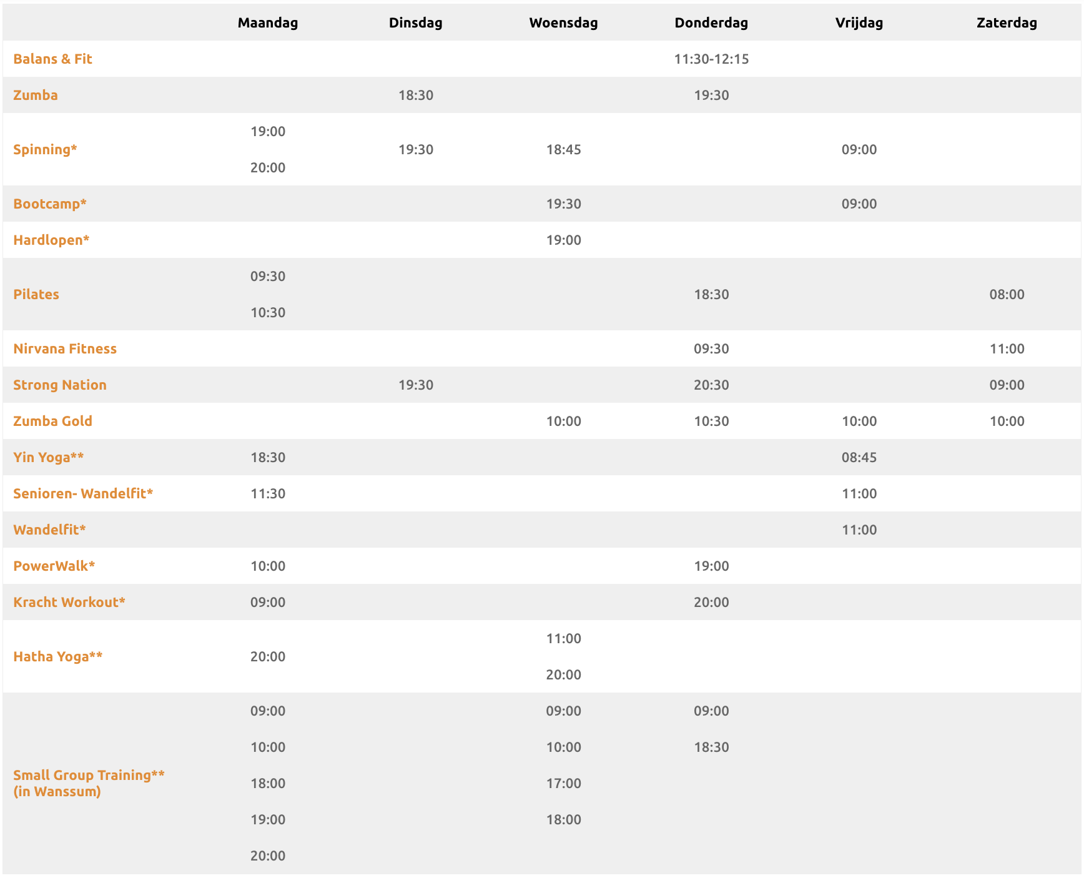Open the Hatha Yoga** class link
Image resolution: width=1084 pixels, height=878 pixels.
coord(58,657)
